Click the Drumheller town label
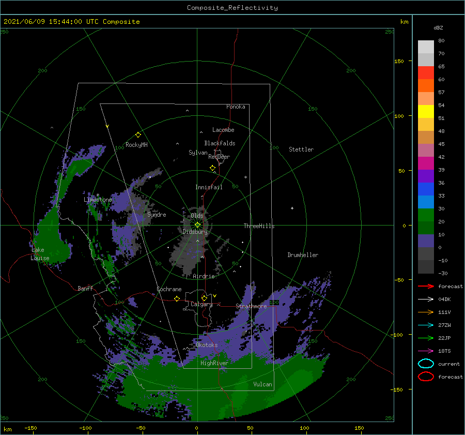This screenshot has height=435, width=465. (303, 255)
